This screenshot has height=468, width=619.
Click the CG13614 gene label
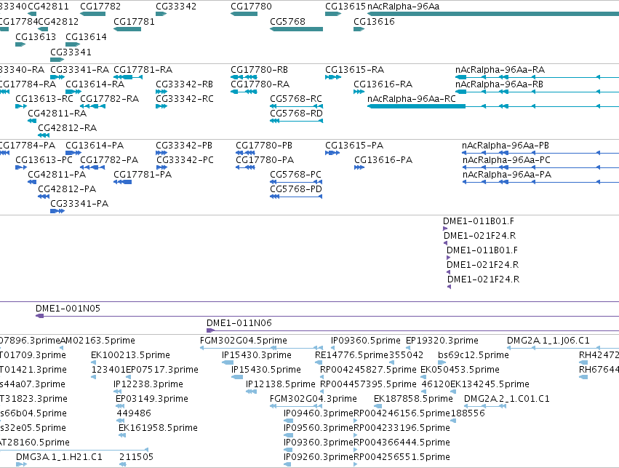pos(86,36)
